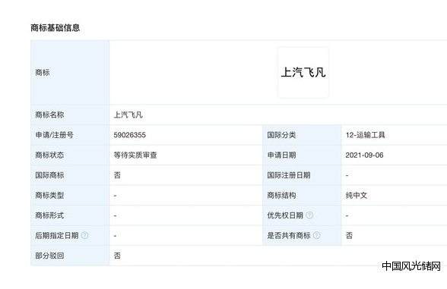447x289 pixels.
Task: Click help icon beside 是否共有商标
Action: click(x=317, y=235)
